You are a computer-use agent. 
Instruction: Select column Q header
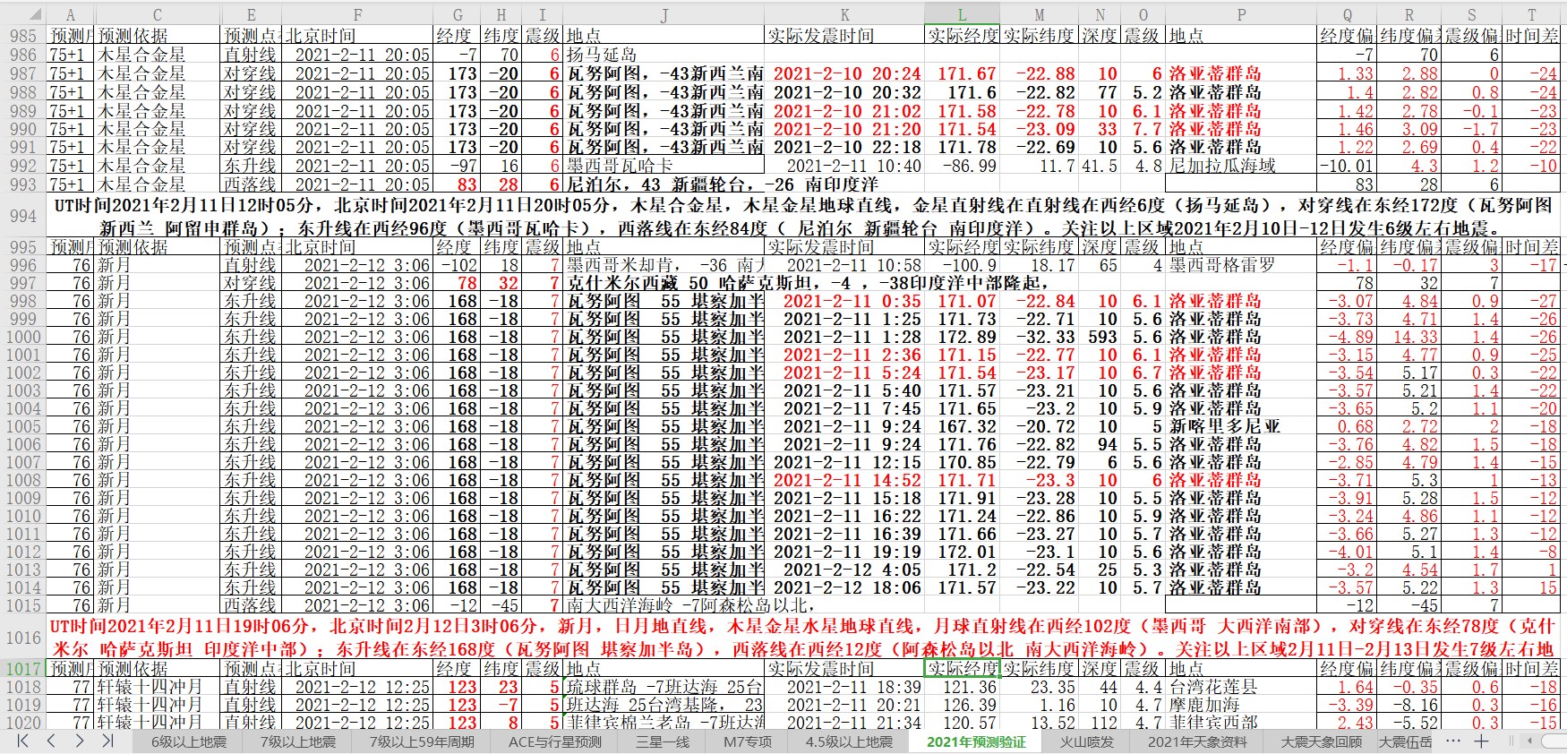click(1347, 14)
